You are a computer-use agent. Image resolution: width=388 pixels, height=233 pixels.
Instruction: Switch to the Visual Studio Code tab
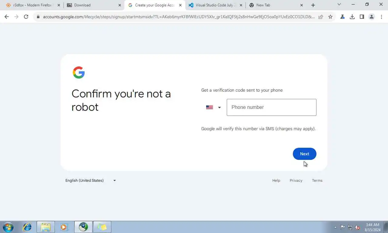tap(215, 5)
